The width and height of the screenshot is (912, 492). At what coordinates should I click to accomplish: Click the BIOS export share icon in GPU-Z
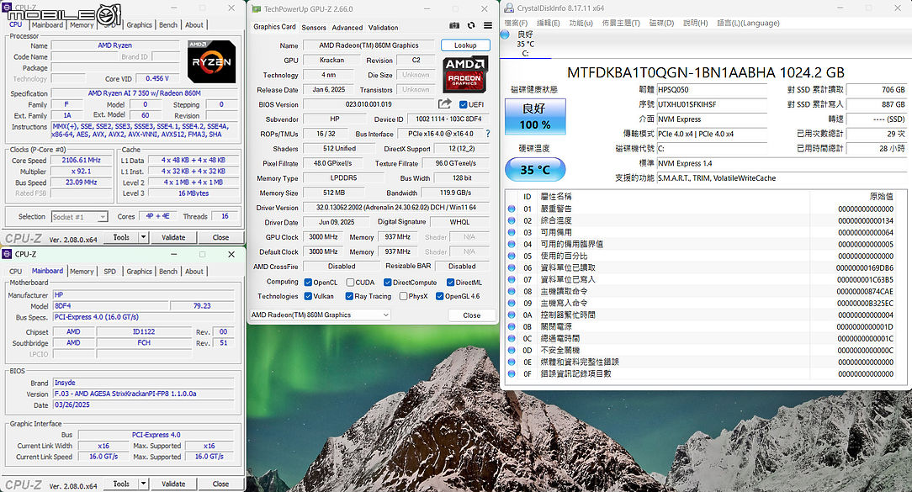pyautogui.click(x=445, y=103)
